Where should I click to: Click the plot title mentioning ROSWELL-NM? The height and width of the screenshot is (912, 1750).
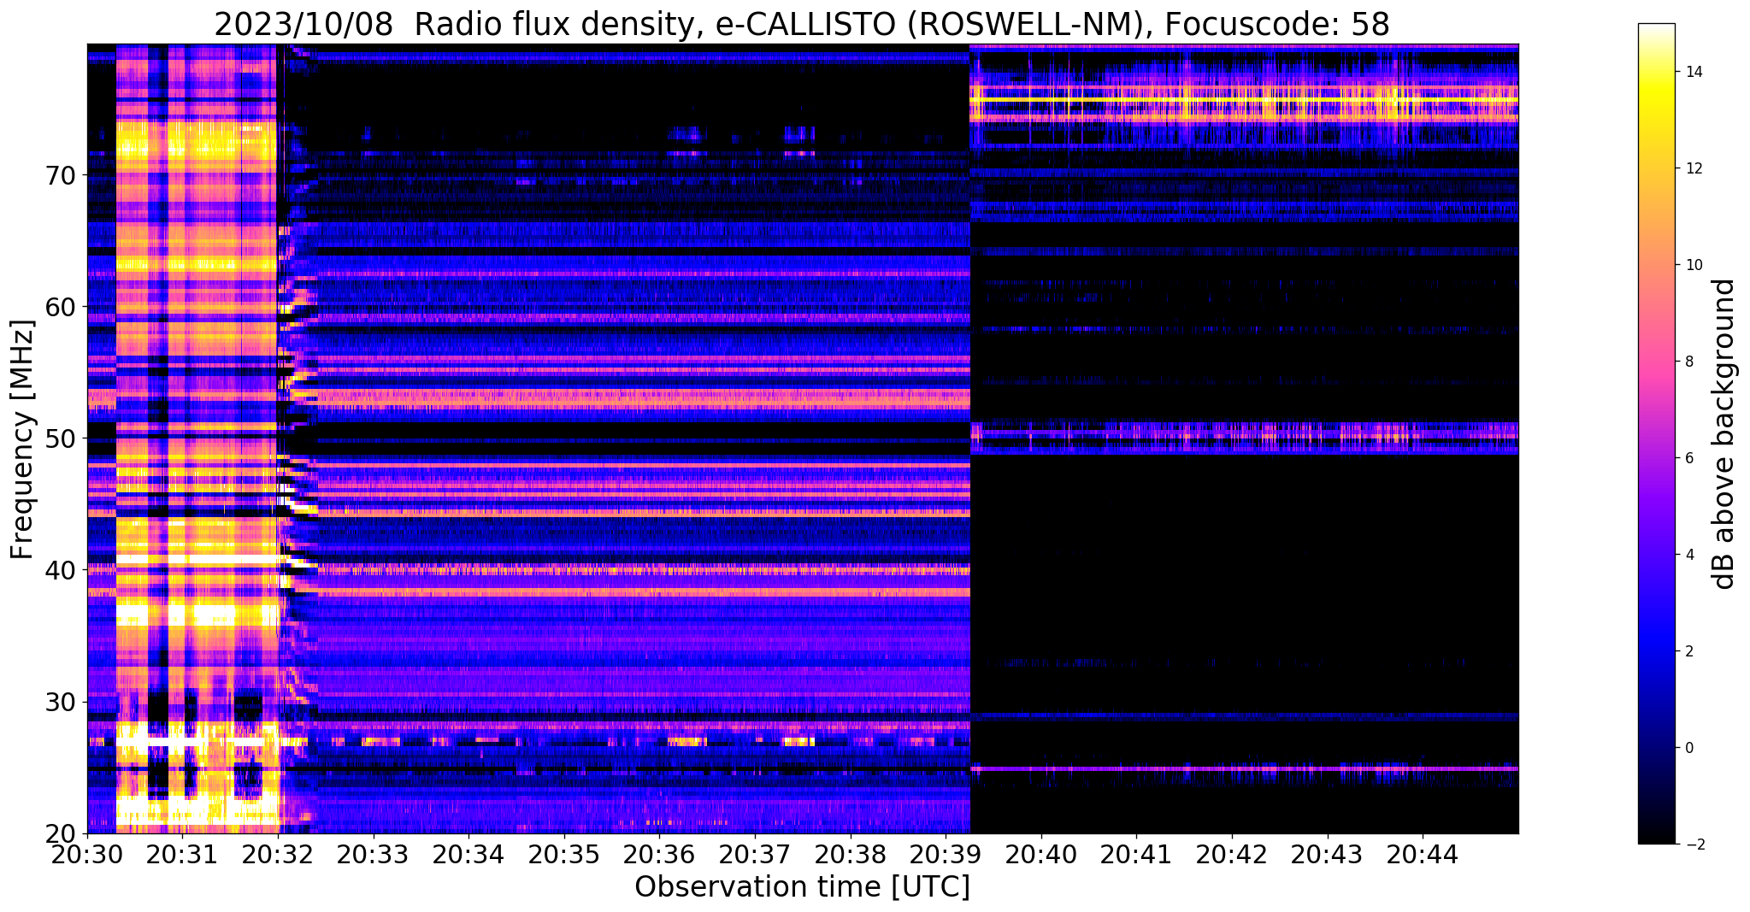click(x=802, y=24)
